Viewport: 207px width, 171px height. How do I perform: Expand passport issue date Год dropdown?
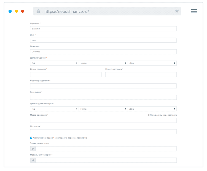click(x=54, y=109)
